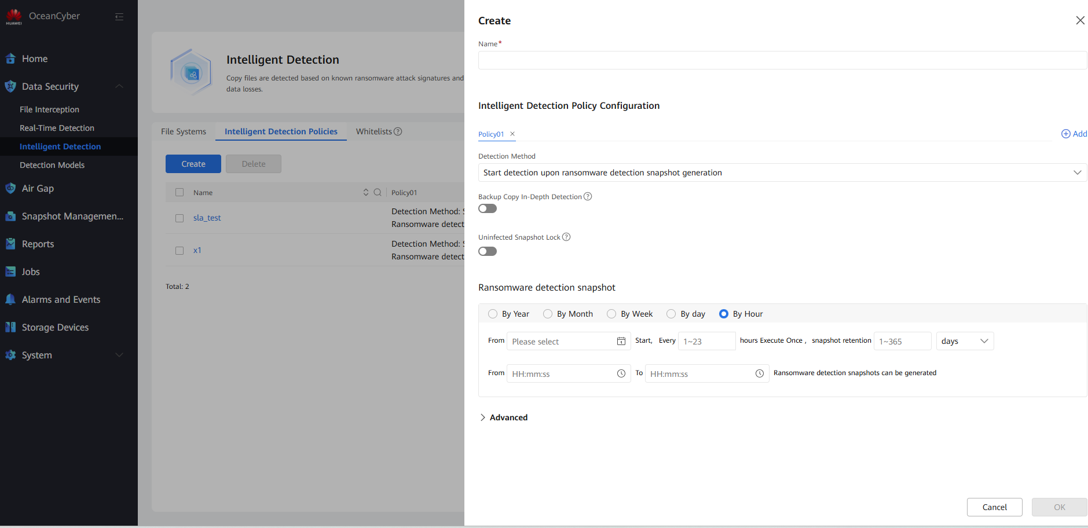Turn on Uninfected Snapshot Lock switch
Viewport: 1088px width, 528px height.
tap(488, 251)
